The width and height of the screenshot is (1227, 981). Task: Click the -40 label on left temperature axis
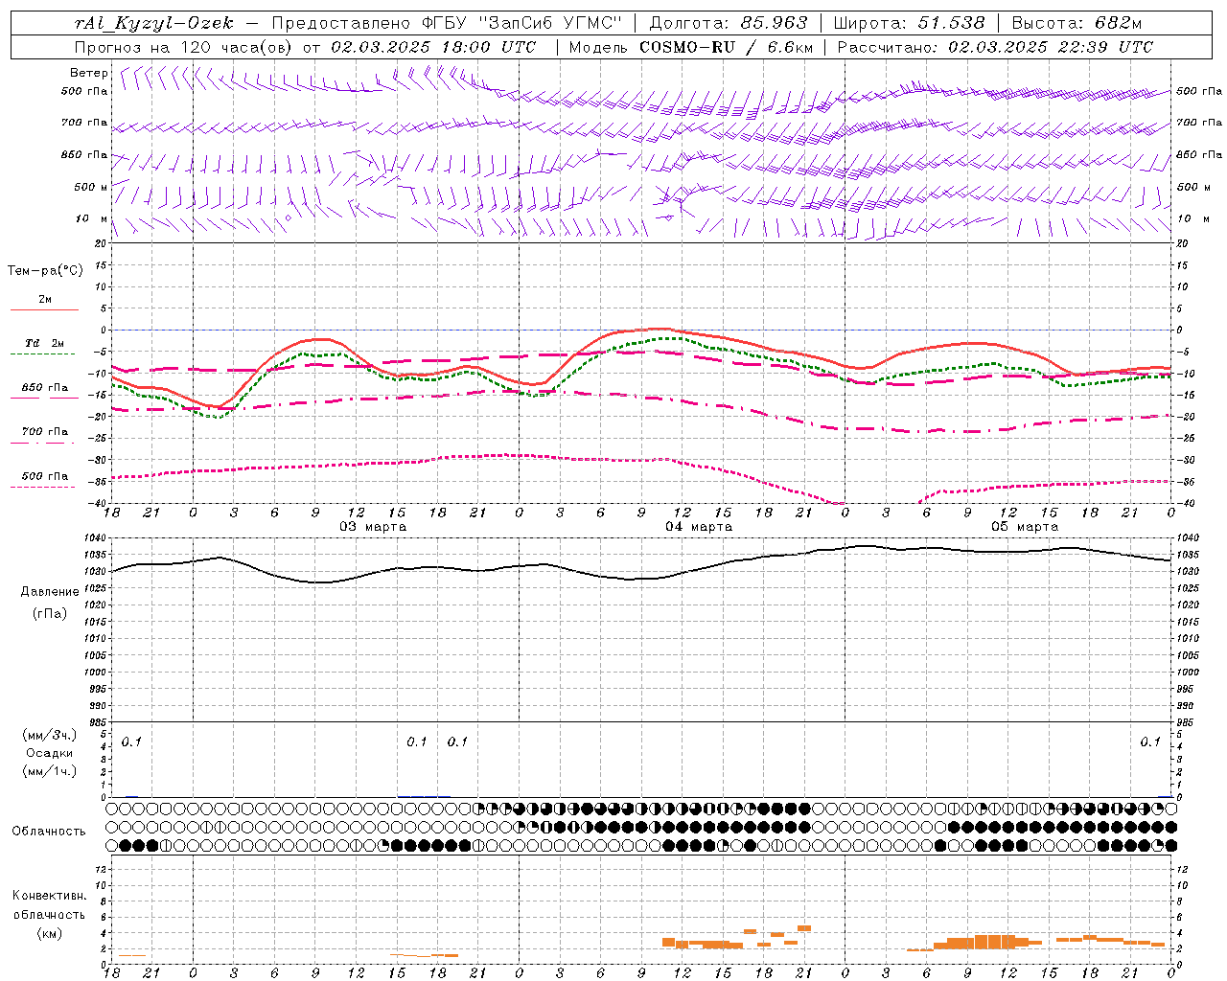click(x=100, y=504)
